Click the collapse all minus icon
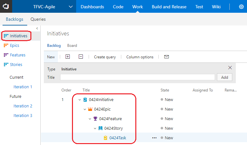 pyautogui.click(x=81, y=57)
